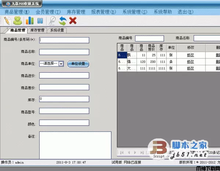Click the key toolbar icon
Viewport: 220px width, 171px height.
52,21
